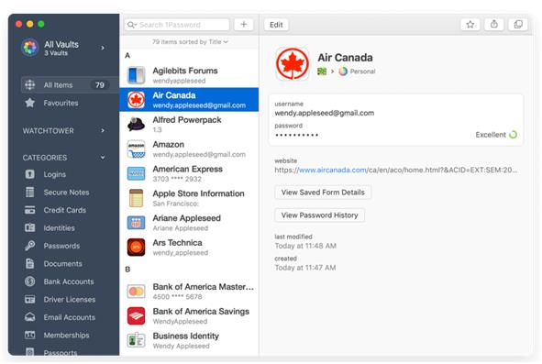Click the Edit button
Viewport: 542px width, 364px height.
coord(276,25)
